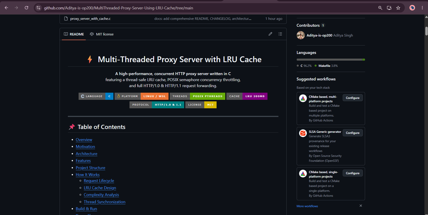Click the CACHE LRU 200MB badge

point(247,96)
